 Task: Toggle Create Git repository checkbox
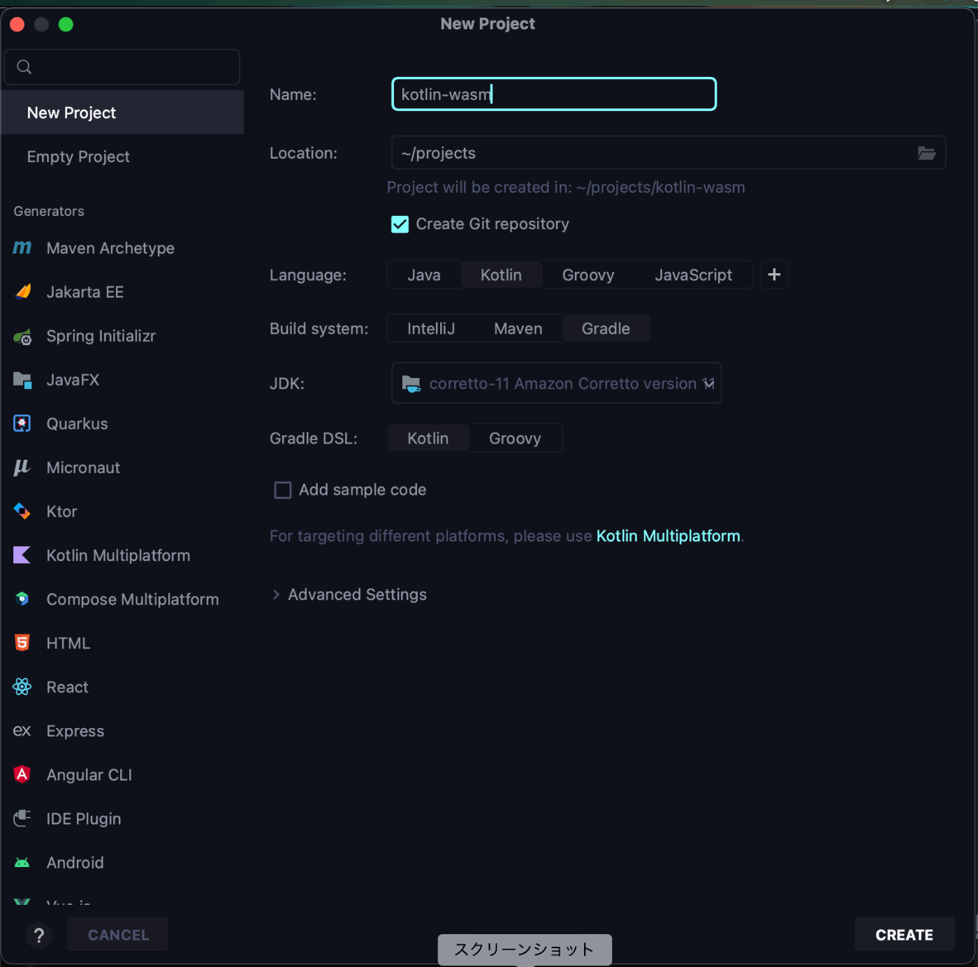400,224
